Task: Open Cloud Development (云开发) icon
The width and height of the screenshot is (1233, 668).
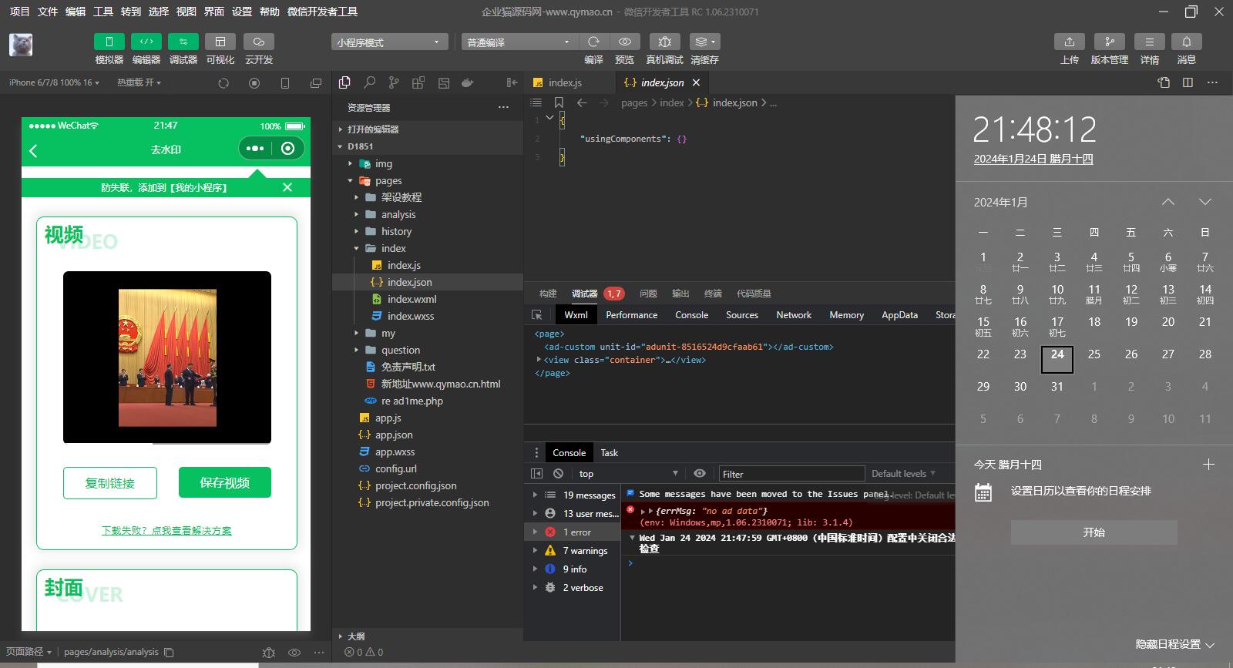Action: (259, 42)
